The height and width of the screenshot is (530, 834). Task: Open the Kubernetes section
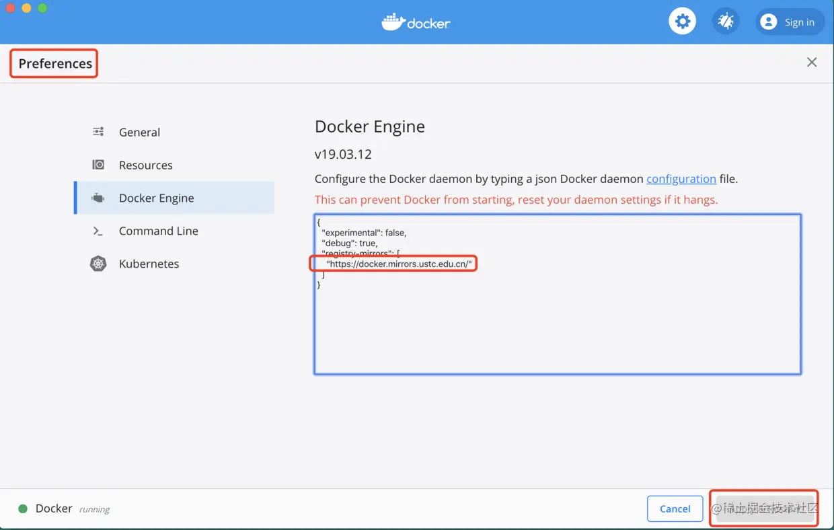pos(174,264)
